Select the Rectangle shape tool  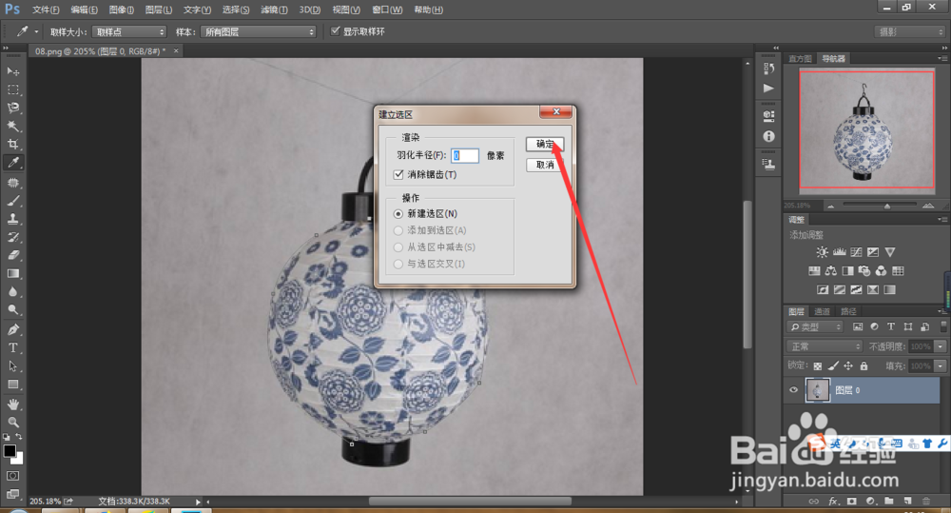tap(12, 385)
